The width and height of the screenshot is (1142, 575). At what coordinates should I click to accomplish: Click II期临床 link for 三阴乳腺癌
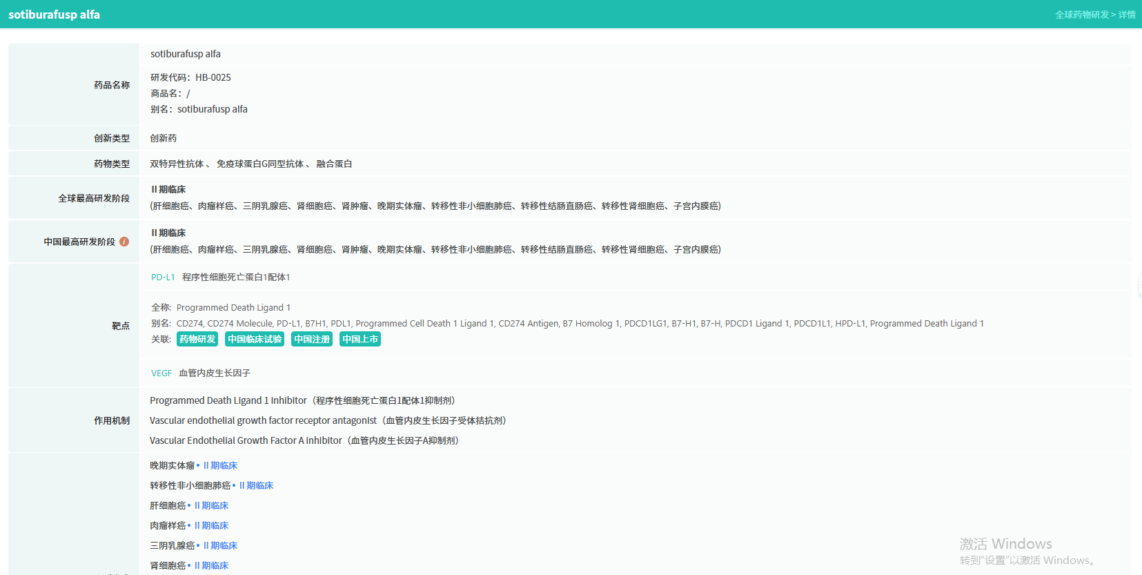(x=220, y=546)
